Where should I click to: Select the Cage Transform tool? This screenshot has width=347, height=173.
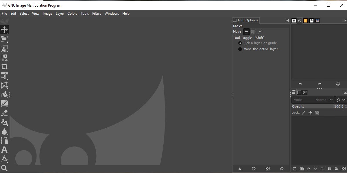[4, 85]
